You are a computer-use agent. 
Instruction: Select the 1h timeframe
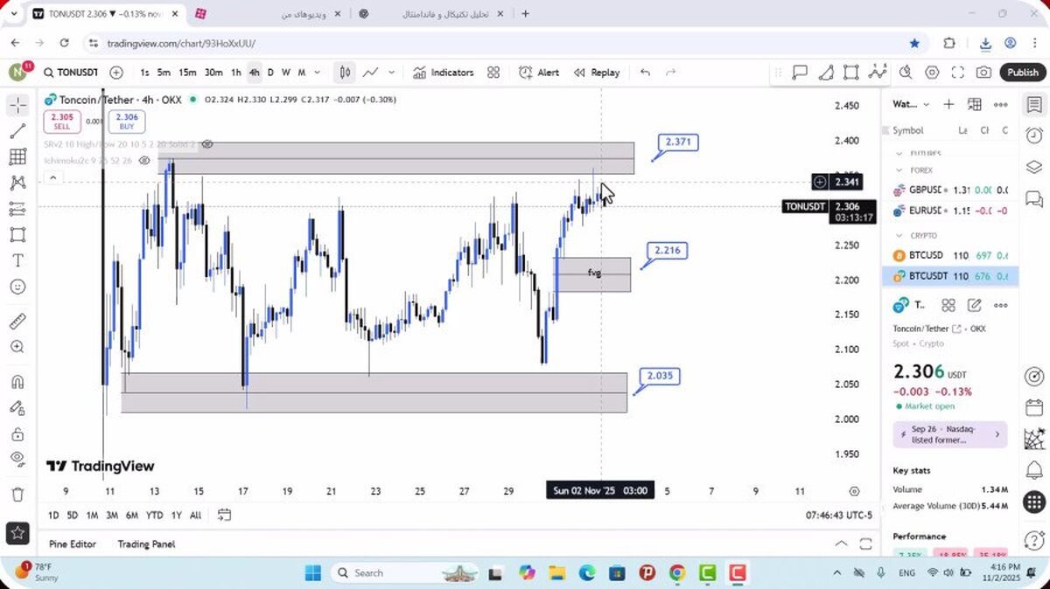coord(236,73)
